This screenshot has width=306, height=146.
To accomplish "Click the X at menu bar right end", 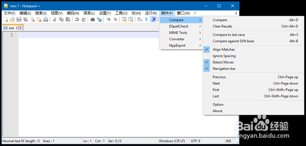I will point(236,13).
